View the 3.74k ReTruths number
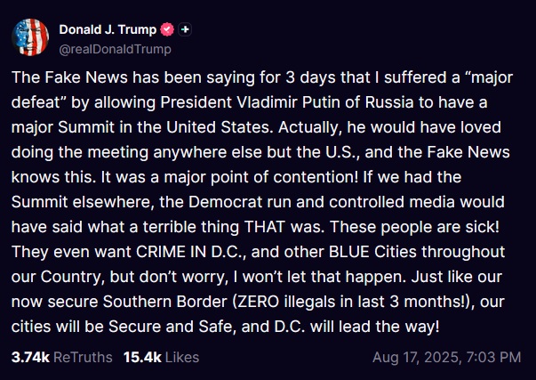 tap(30, 358)
